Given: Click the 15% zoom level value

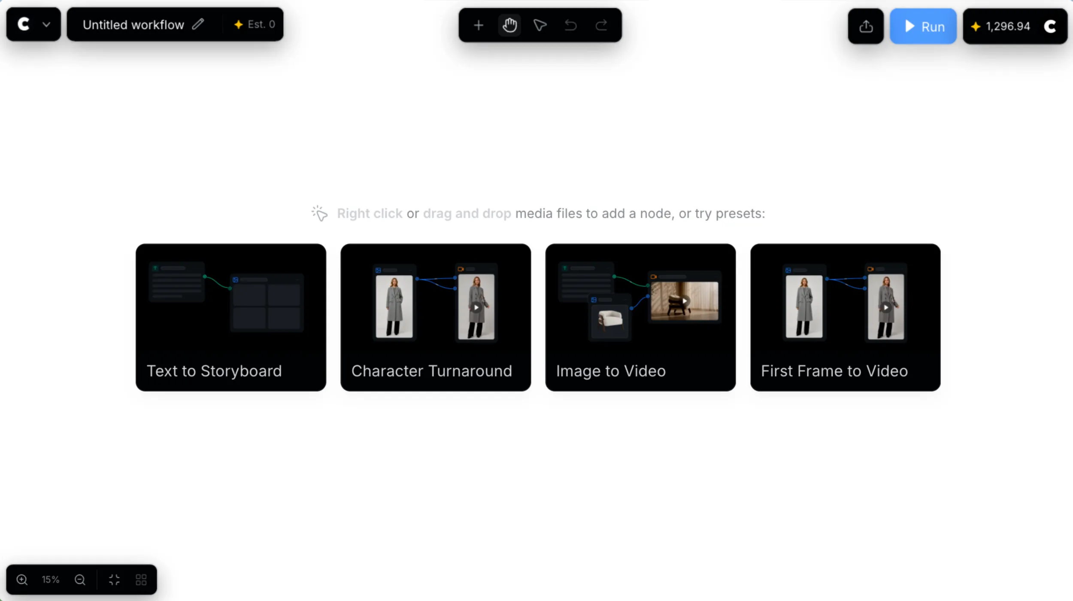Looking at the screenshot, I should [x=51, y=580].
